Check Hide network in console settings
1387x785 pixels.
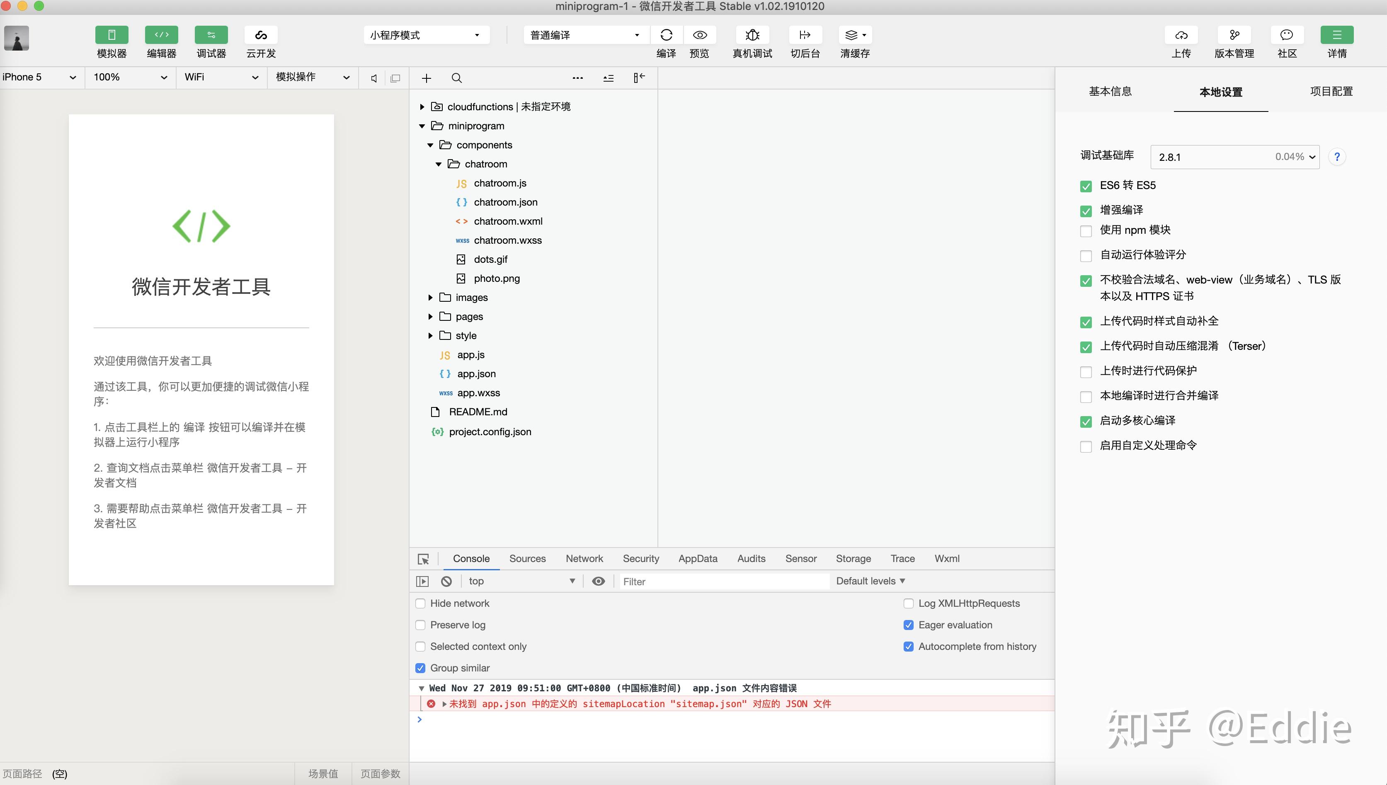point(420,603)
